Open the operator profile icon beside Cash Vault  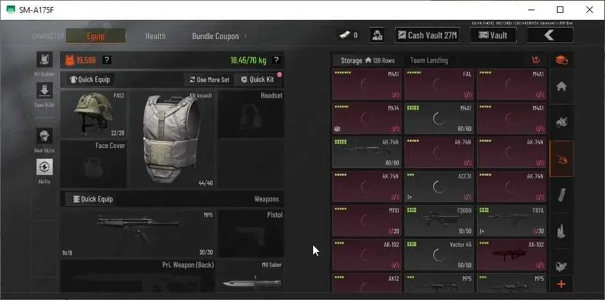click(377, 35)
